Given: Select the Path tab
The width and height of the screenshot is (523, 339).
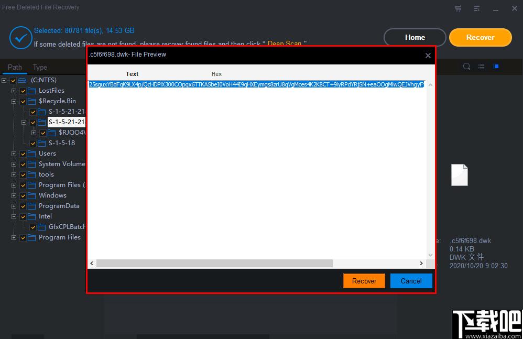Looking at the screenshot, I should click(15, 68).
